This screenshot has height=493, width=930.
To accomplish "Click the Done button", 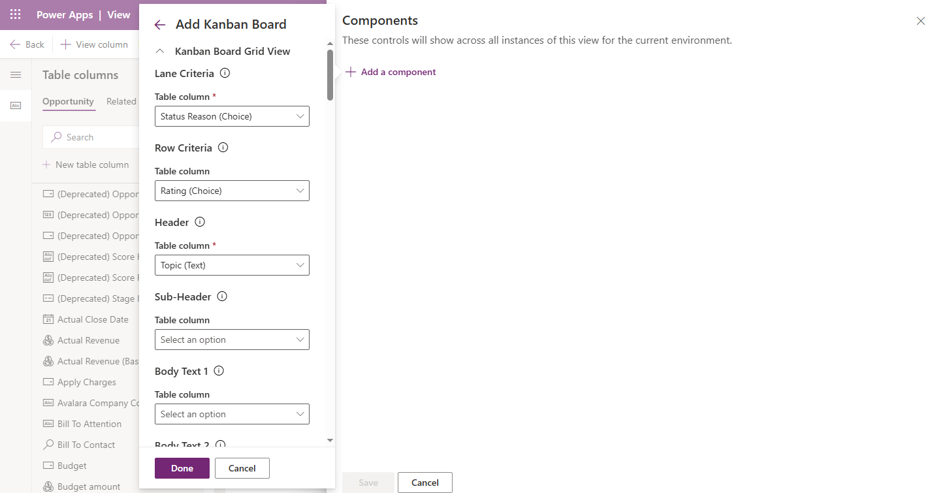I will click(182, 468).
